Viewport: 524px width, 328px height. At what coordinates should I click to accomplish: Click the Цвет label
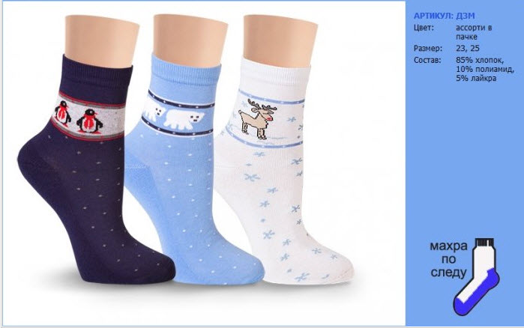(x=424, y=28)
